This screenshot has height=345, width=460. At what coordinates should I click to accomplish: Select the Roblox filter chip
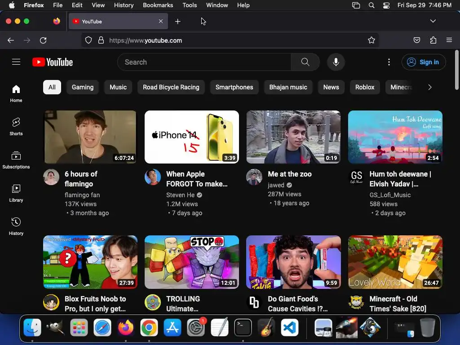coord(365,87)
